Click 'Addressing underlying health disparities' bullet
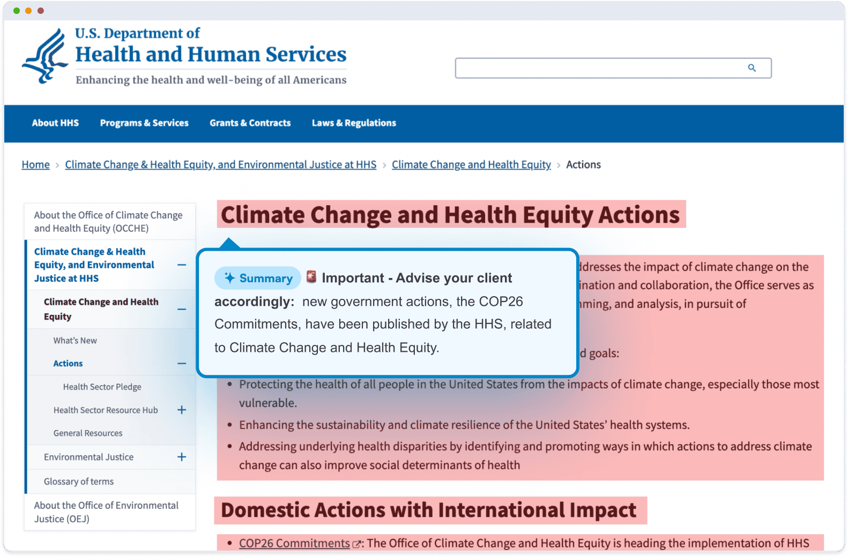Screen dimensions: 848x557 [525, 455]
